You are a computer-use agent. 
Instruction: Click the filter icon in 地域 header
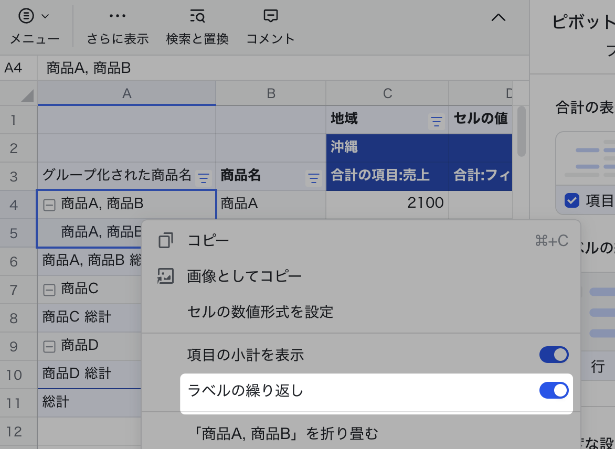[x=436, y=122]
